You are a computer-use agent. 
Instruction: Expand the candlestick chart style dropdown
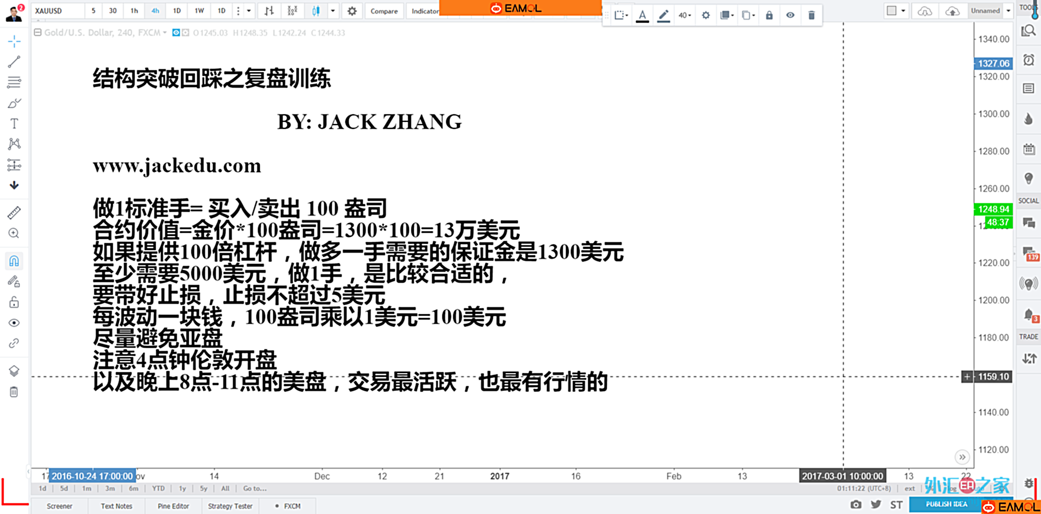(x=333, y=11)
